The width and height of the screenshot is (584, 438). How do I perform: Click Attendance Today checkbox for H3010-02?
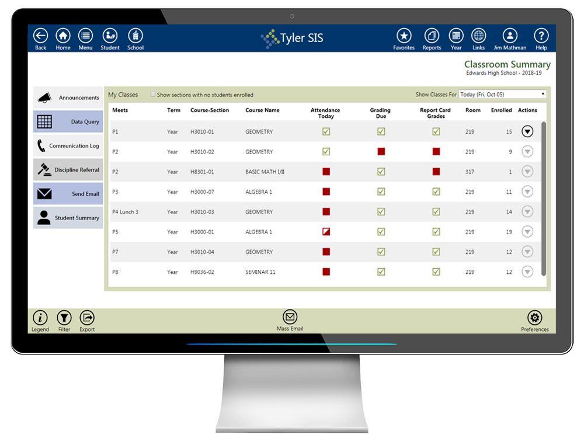pyautogui.click(x=326, y=152)
